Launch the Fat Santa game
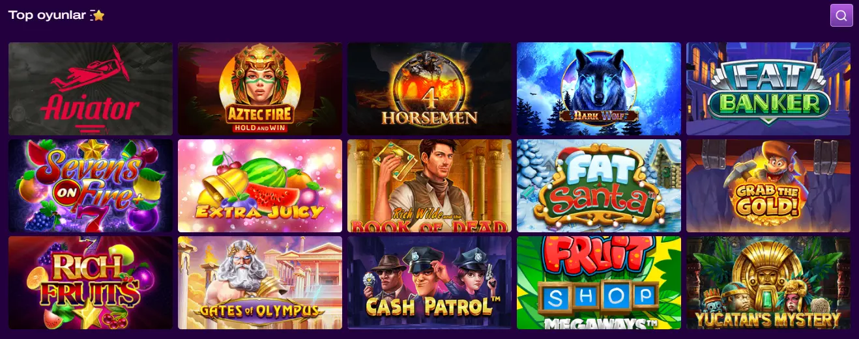 [599, 185]
